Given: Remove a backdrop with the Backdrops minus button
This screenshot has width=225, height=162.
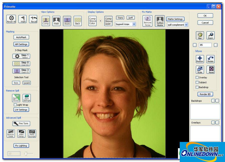Looking at the screenshot, I should (x=217, y=101).
